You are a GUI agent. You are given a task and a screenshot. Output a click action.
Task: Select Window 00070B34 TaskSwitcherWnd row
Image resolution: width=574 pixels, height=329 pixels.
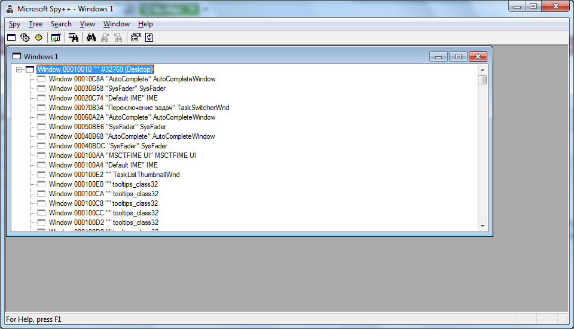pyautogui.click(x=139, y=107)
